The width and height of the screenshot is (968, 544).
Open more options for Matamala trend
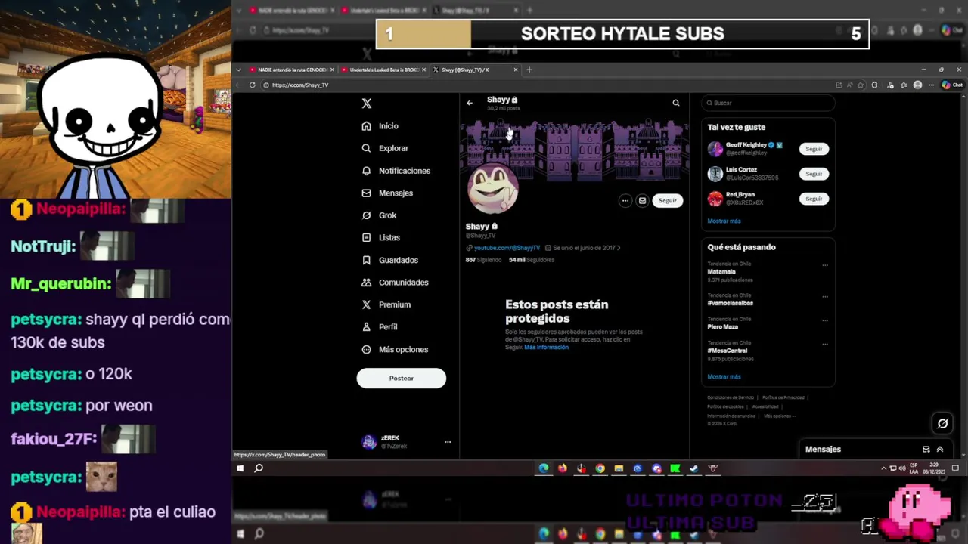pos(825,265)
